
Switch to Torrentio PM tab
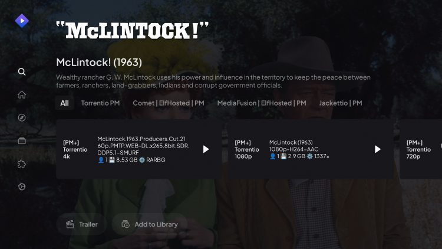100,103
